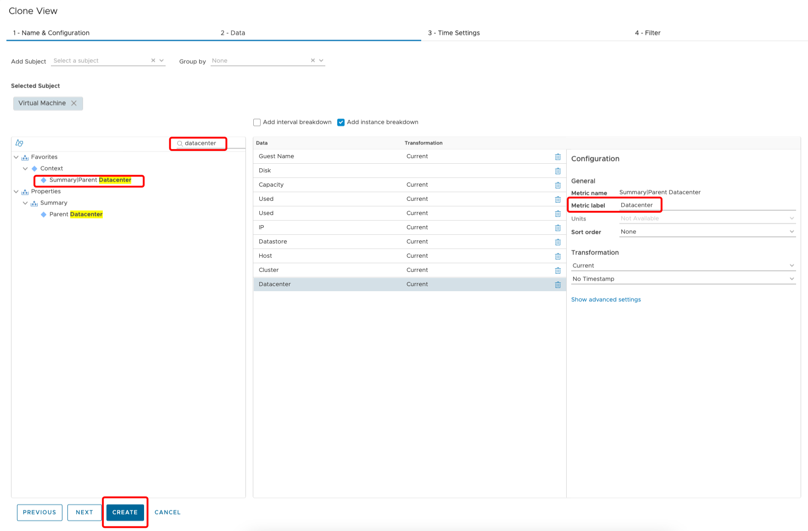Collapse the Properties tree node
This screenshot has height=531, width=808.
click(x=16, y=191)
